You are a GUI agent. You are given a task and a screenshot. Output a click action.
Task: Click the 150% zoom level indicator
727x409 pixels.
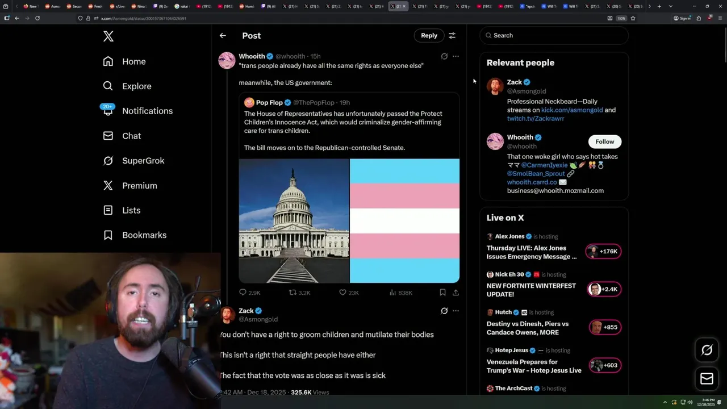pyautogui.click(x=621, y=18)
